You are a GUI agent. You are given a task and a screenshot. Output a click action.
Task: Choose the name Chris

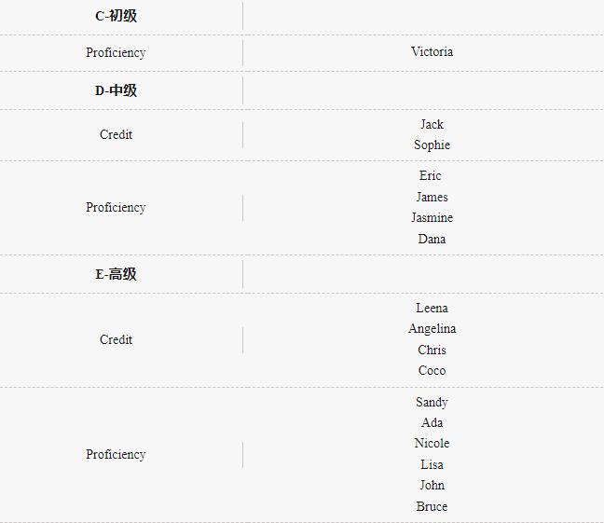[x=432, y=350]
